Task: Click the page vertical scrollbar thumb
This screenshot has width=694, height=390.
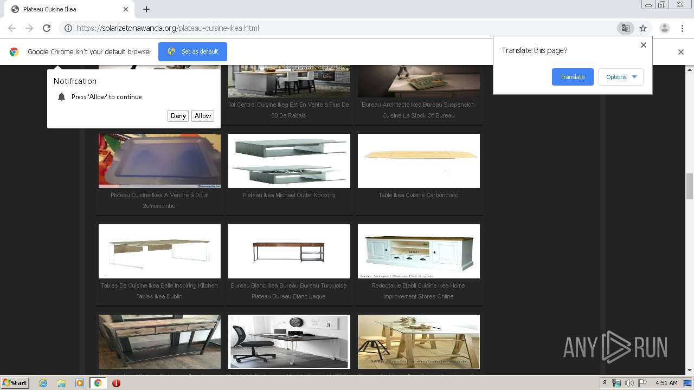Action: (690, 186)
